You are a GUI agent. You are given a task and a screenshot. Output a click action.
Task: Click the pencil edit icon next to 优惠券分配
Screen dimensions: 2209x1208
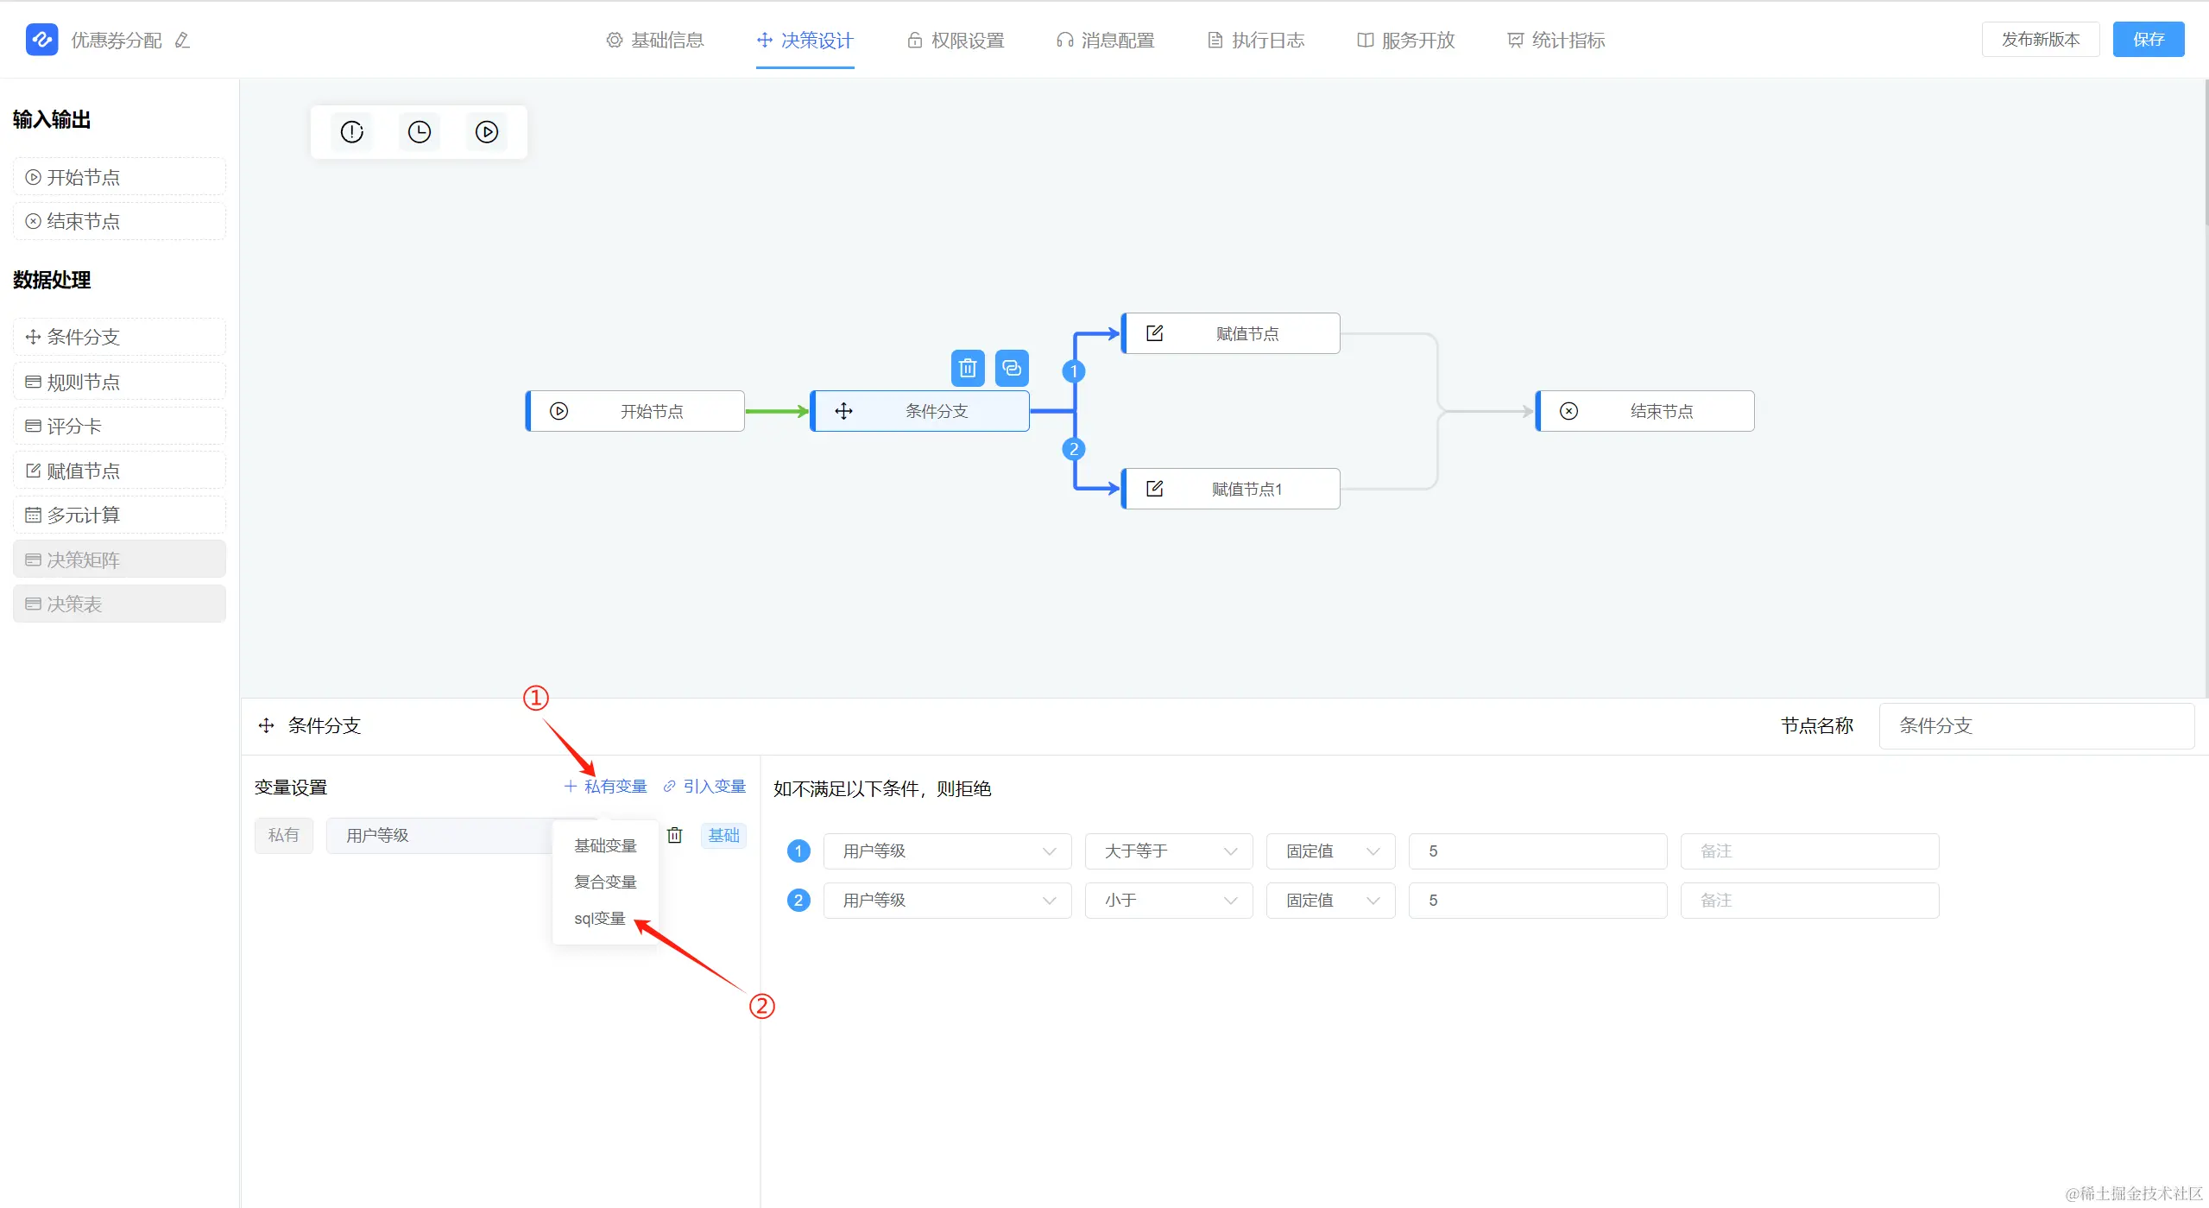(x=182, y=41)
